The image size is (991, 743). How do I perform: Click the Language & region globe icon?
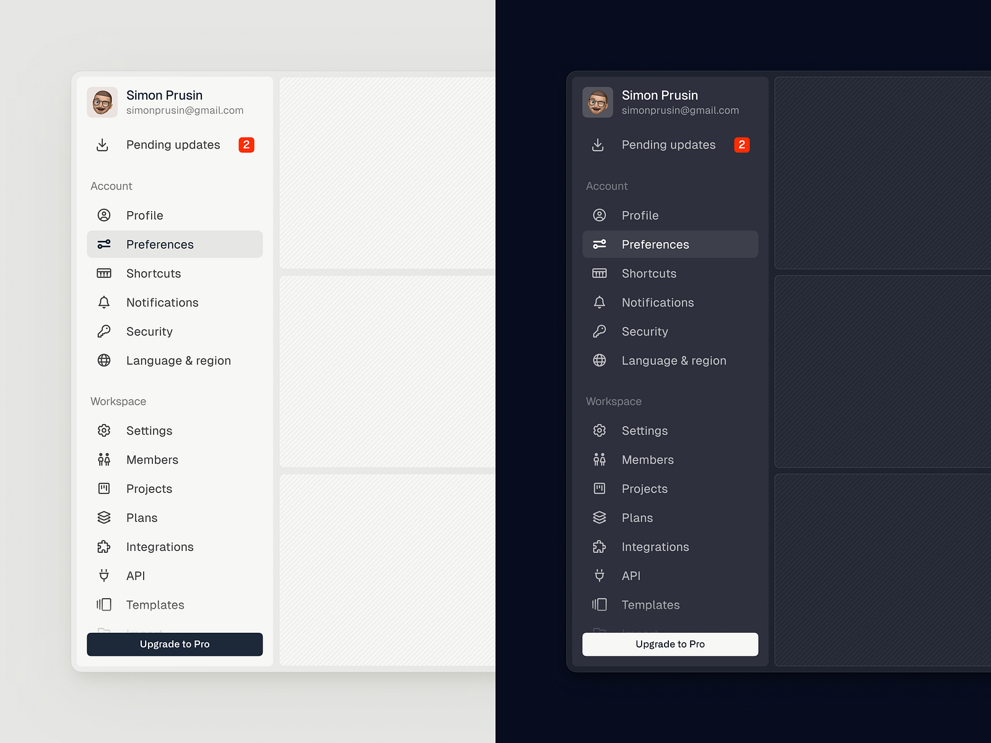(x=104, y=360)
